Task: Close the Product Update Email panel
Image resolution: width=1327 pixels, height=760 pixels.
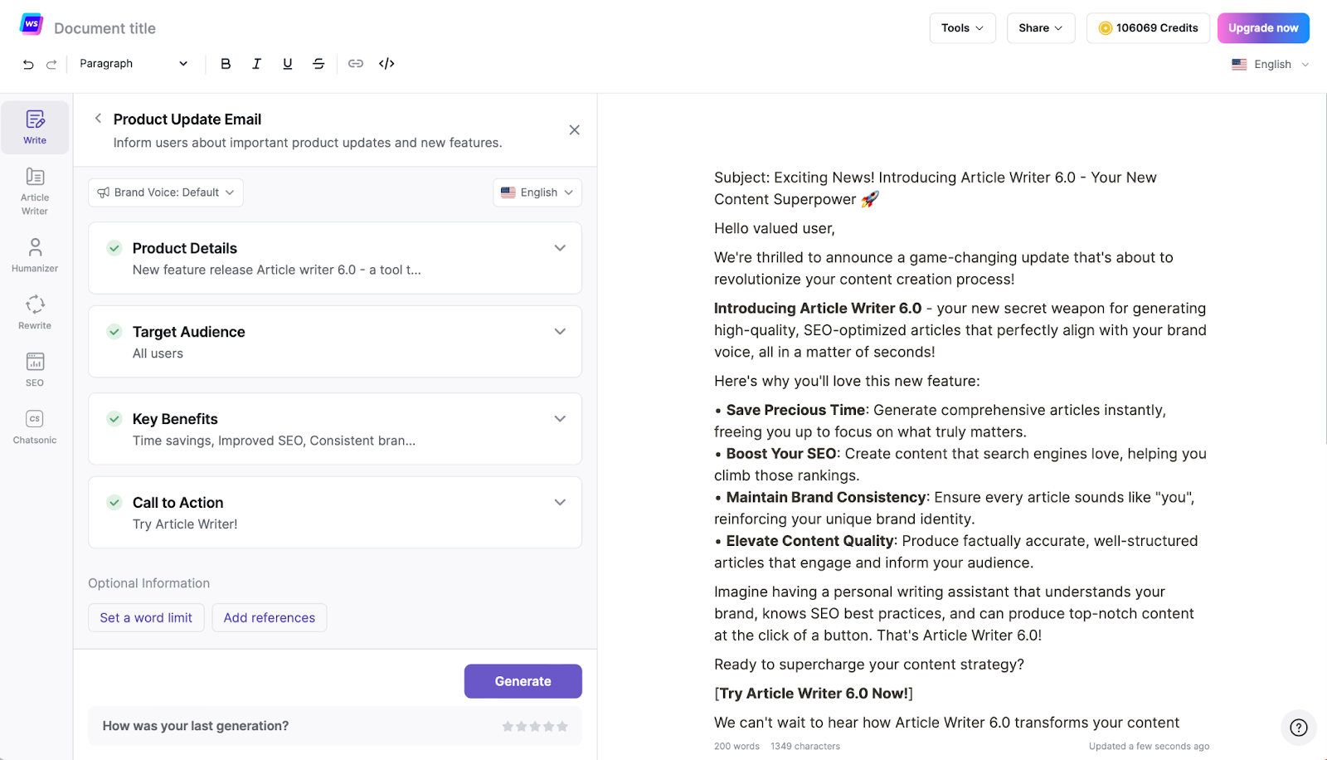Action: [574, 130]
